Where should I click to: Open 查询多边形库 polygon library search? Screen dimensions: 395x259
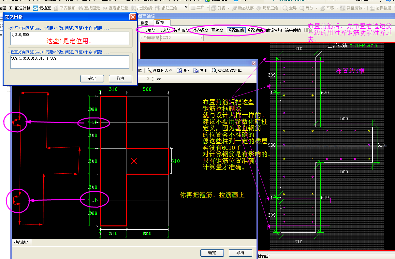coord(227,70)
